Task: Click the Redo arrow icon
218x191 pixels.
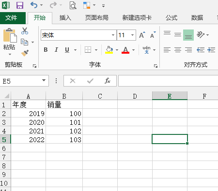Action: (x=53, y=5)
